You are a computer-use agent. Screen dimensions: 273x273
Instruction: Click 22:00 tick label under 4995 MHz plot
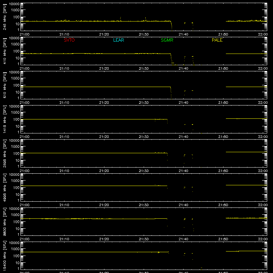coord(263,205)
